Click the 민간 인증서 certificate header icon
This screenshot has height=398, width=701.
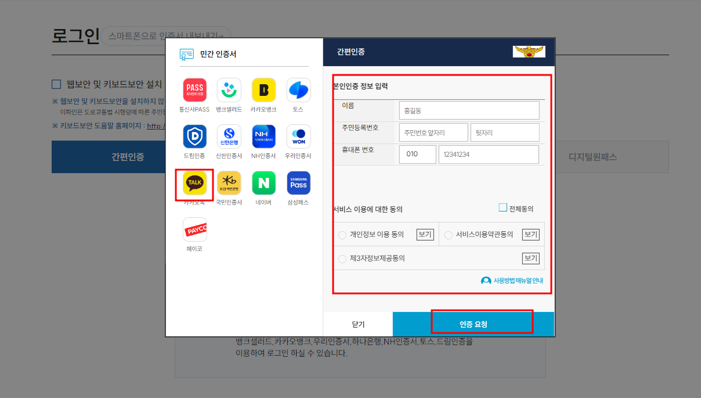pos(186,55)
